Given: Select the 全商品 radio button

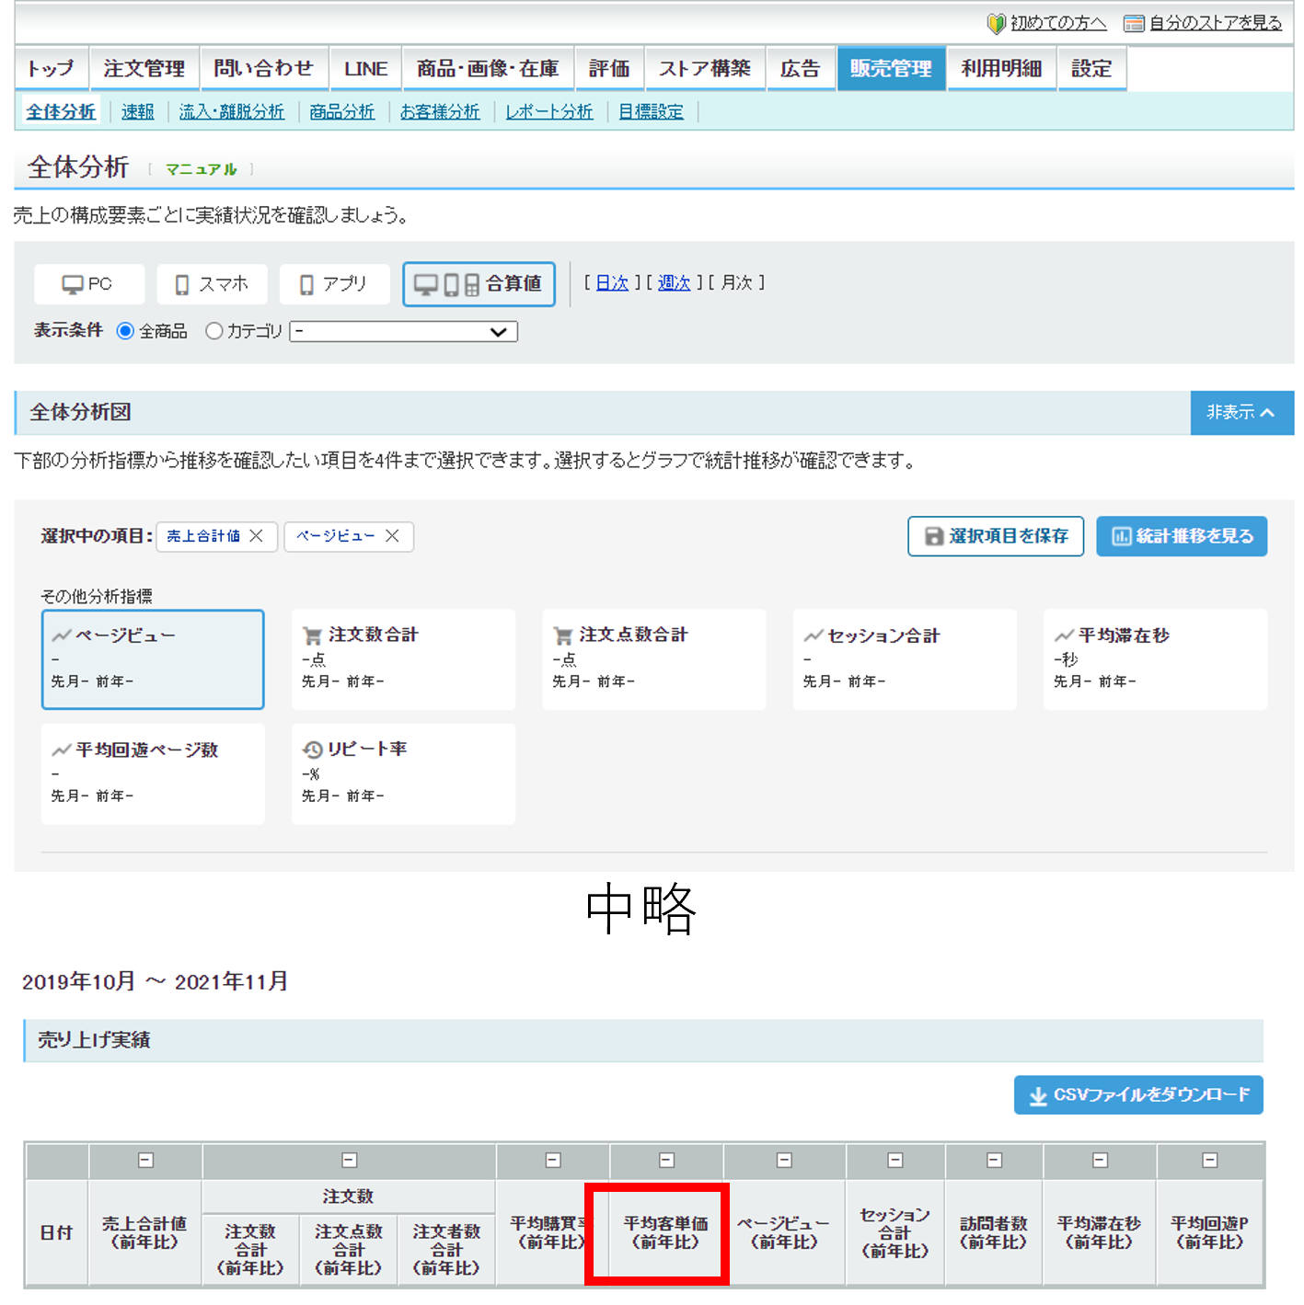Looking at the screenshot, I should click(126, 331).
